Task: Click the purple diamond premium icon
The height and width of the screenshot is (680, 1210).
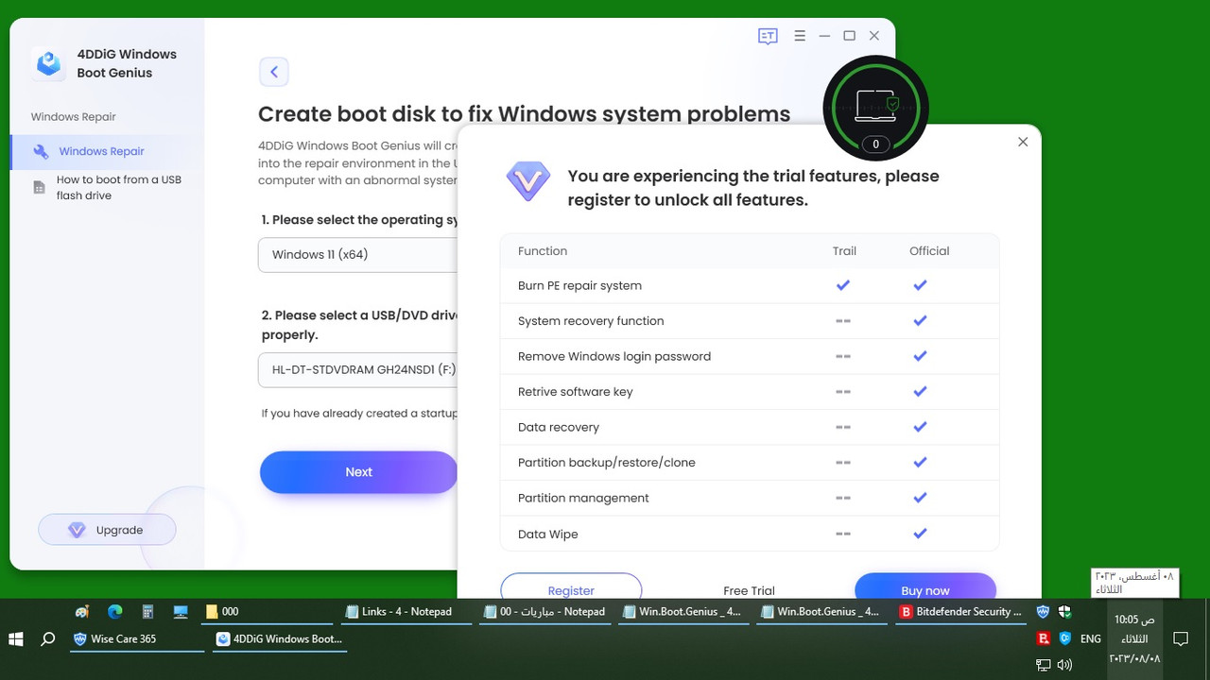Action: tap(528, 180)
